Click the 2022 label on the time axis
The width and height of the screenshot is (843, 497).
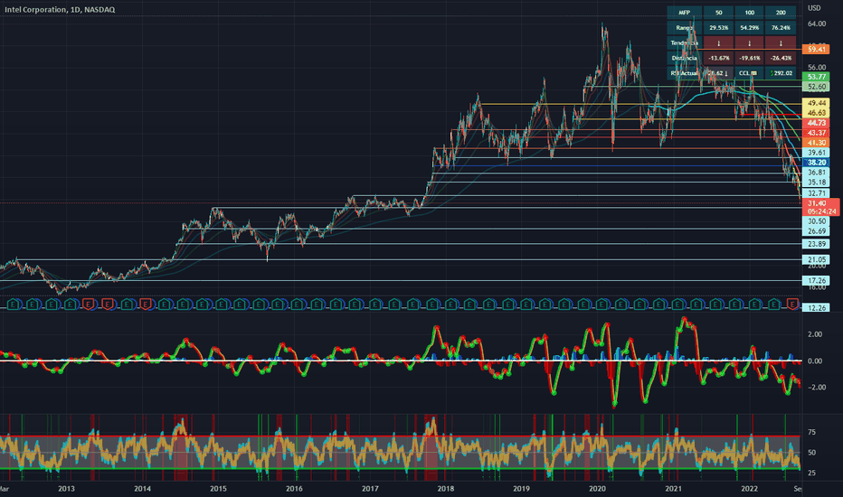tap(749, 488)
